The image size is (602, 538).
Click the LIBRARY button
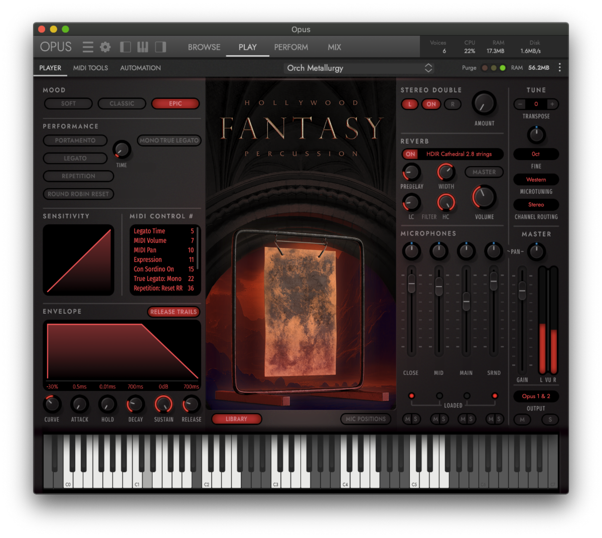pyautogui.click(x=236, y=419)
